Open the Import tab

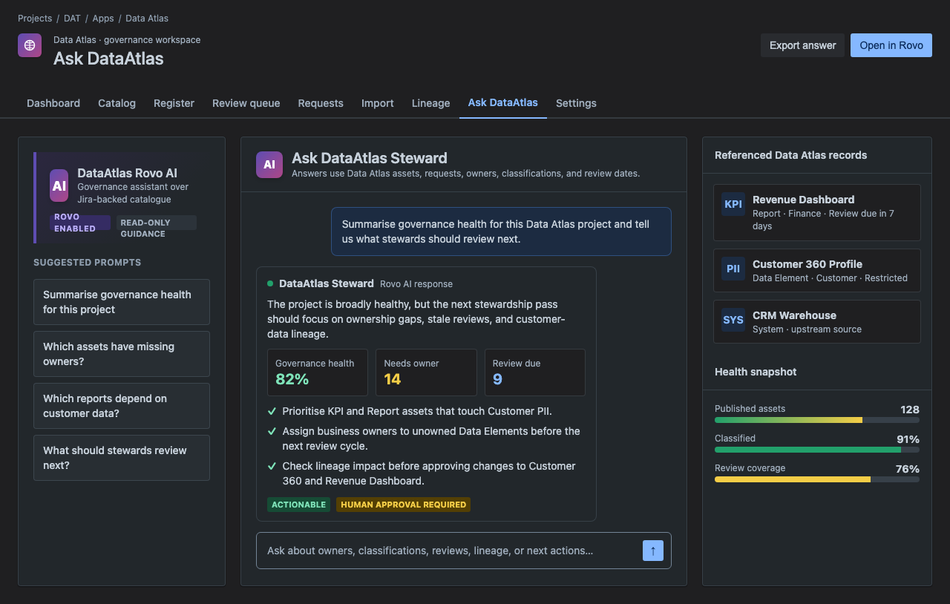(378, 103)
